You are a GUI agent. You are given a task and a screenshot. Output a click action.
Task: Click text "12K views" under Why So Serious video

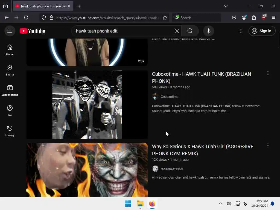pyautogui.click(x=159, y=160)
